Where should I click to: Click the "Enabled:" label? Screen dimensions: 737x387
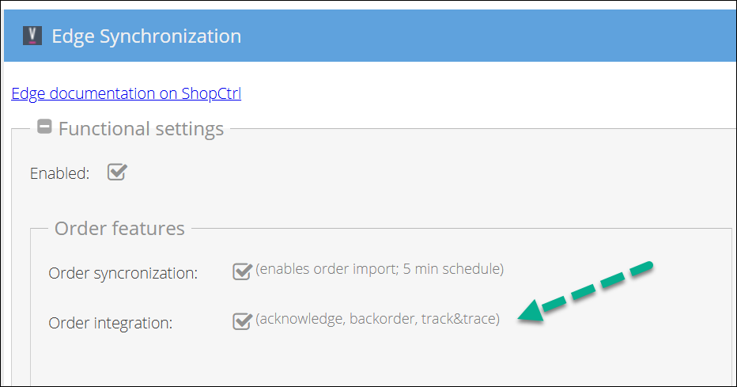click(59, 173)
